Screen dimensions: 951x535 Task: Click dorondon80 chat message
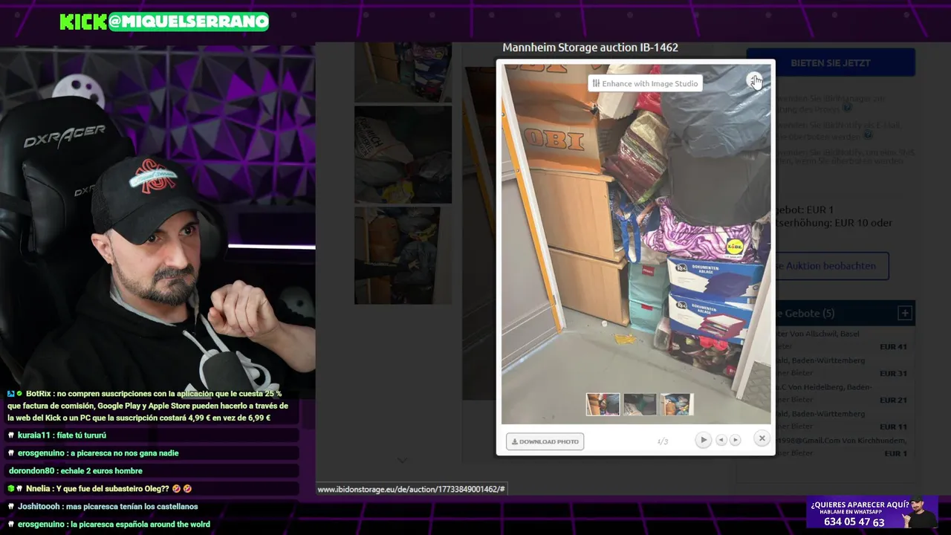pos(152,471)
